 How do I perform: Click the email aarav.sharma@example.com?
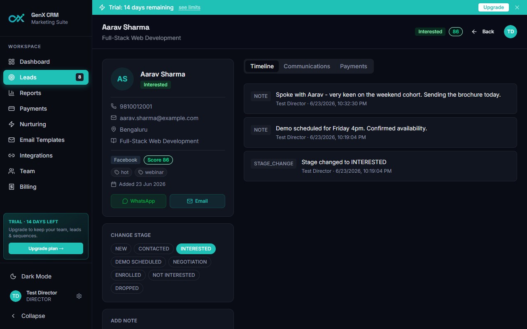[x=159, y=118]
